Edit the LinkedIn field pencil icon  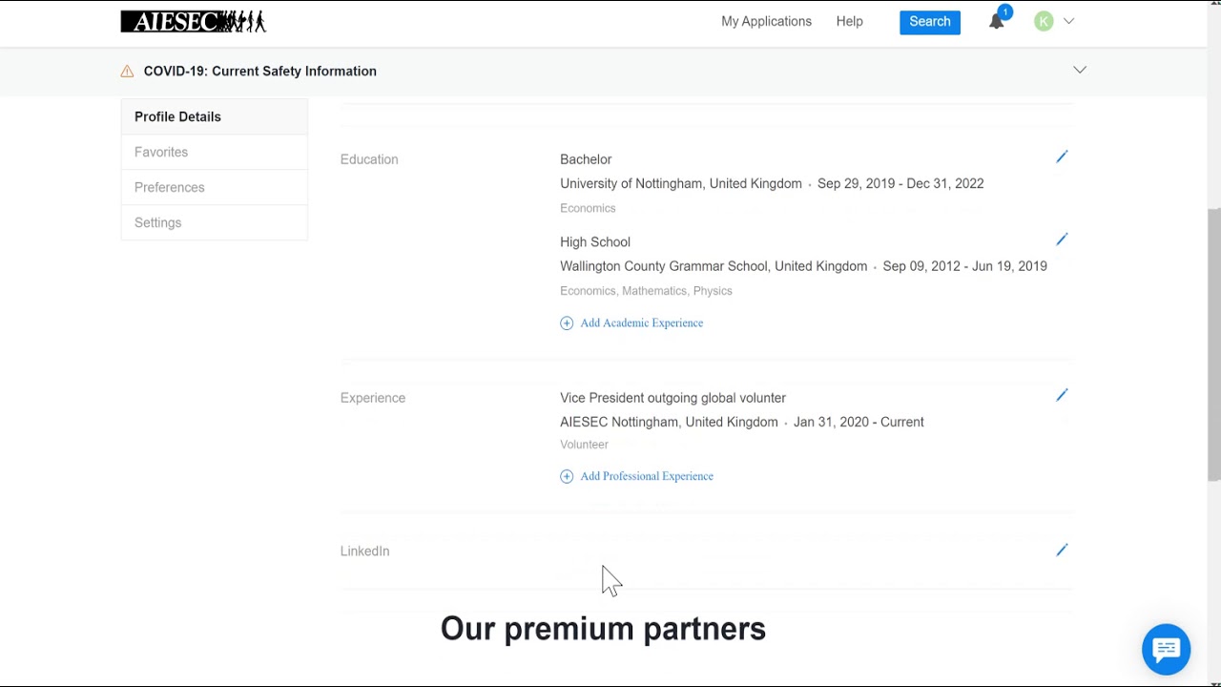[x=1062, y=551]
